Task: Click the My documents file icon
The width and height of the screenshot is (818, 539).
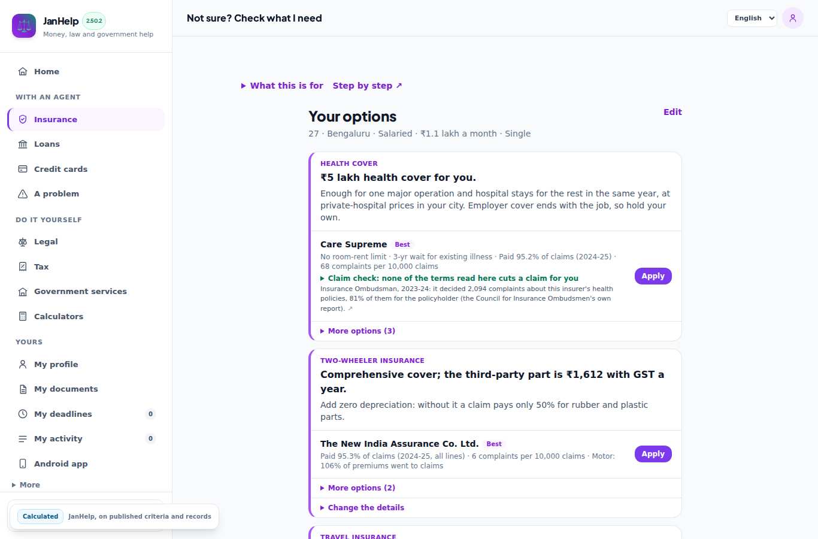Action: pyautogui.click(x=23, y=389)
